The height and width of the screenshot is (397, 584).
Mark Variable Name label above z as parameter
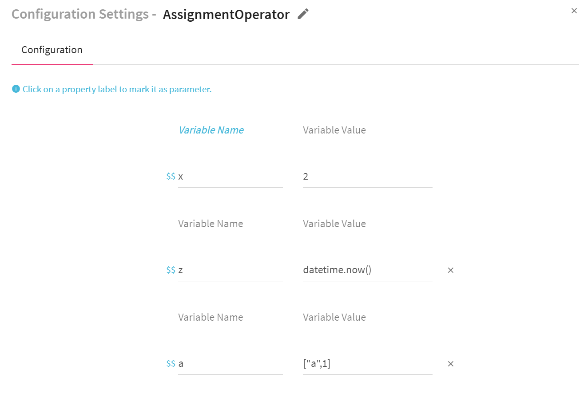211,224
